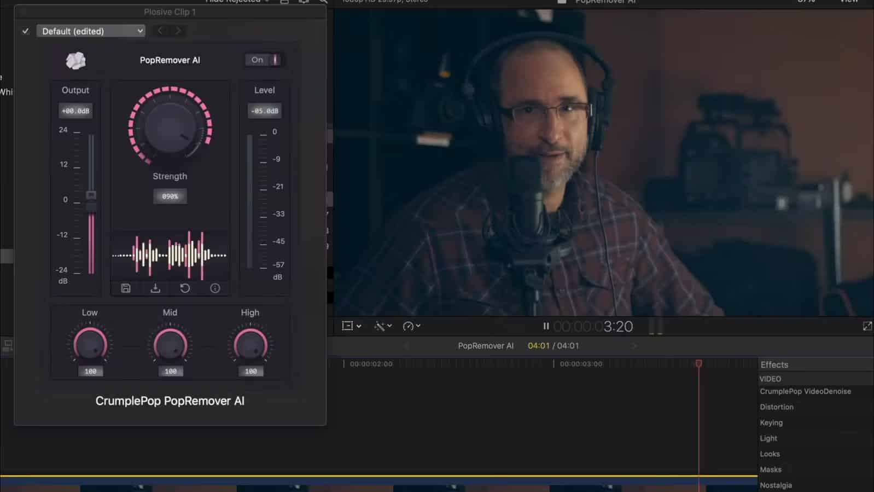874x492 pixels.
Task: Open the plugin info icon
Action: (x=215, y=288)
